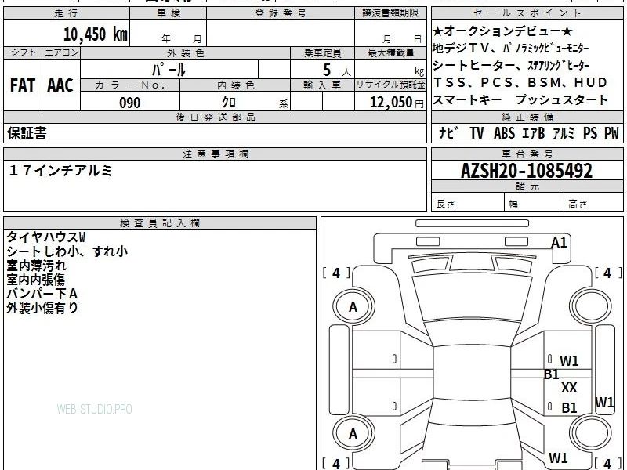
Task: Select the 注意事項欄 section header
Action: coord(215,154)
